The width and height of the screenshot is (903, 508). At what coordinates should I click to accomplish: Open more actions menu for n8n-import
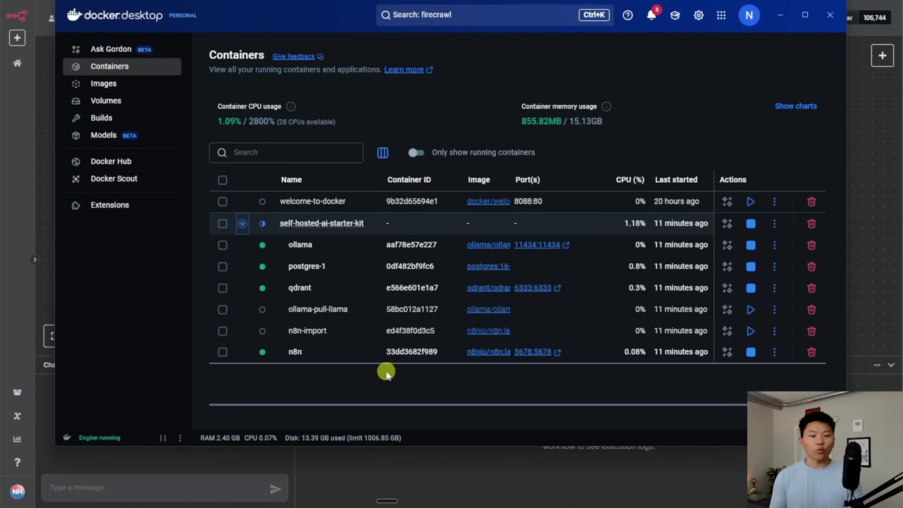pyautogui.click(x=774, y=331)
